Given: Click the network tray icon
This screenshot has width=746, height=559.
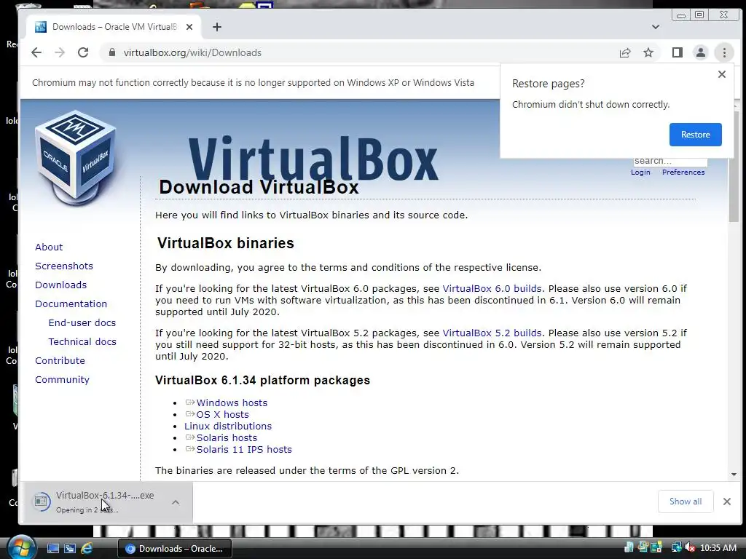Looking at the screenshot, I should 676,548.
